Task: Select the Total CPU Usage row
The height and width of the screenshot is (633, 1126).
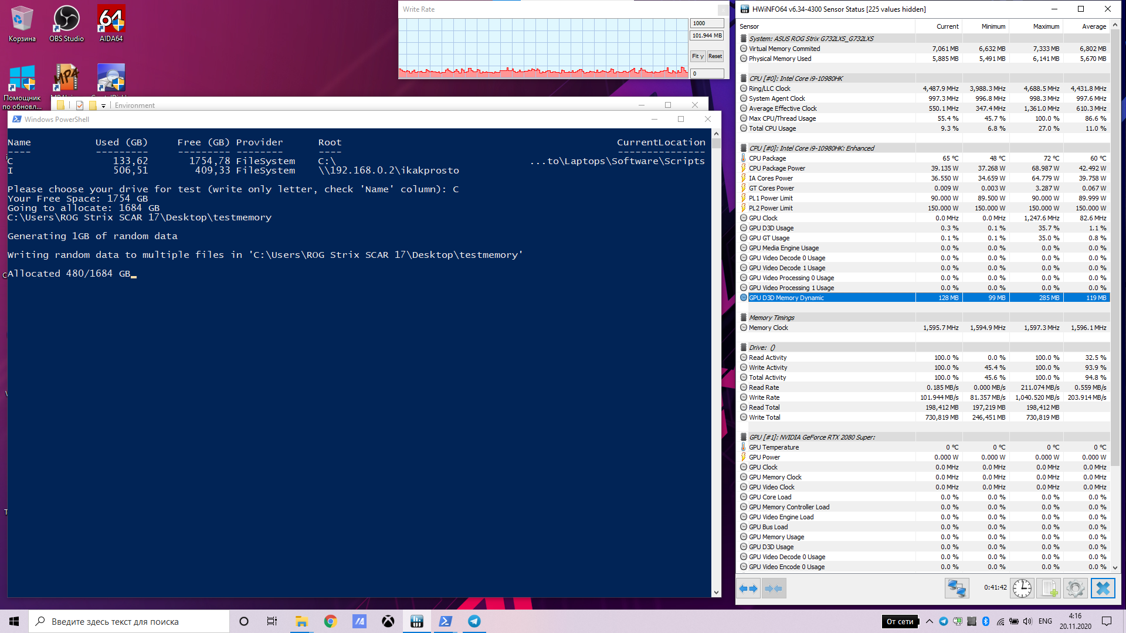Action: coord(923,128)
